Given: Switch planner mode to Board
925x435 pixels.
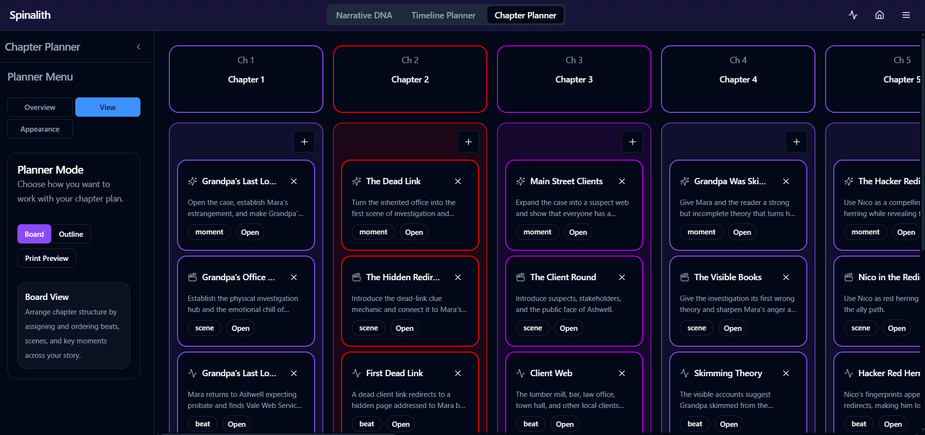Looking at the screenshot, I should click(34, 234).
